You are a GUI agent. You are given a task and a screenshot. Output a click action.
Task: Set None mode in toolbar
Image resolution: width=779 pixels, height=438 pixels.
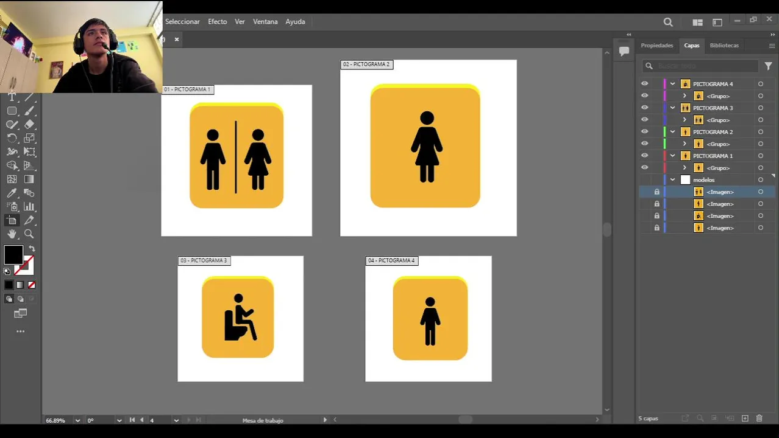pyautogui.click(x=31, y=285)
